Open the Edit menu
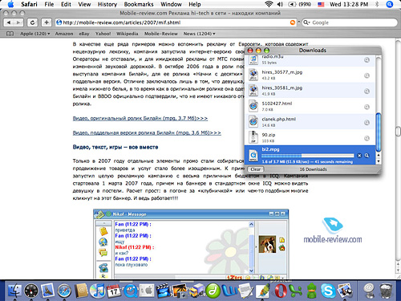The height and width of the screenshot is (301, 401). coord(66,4)
